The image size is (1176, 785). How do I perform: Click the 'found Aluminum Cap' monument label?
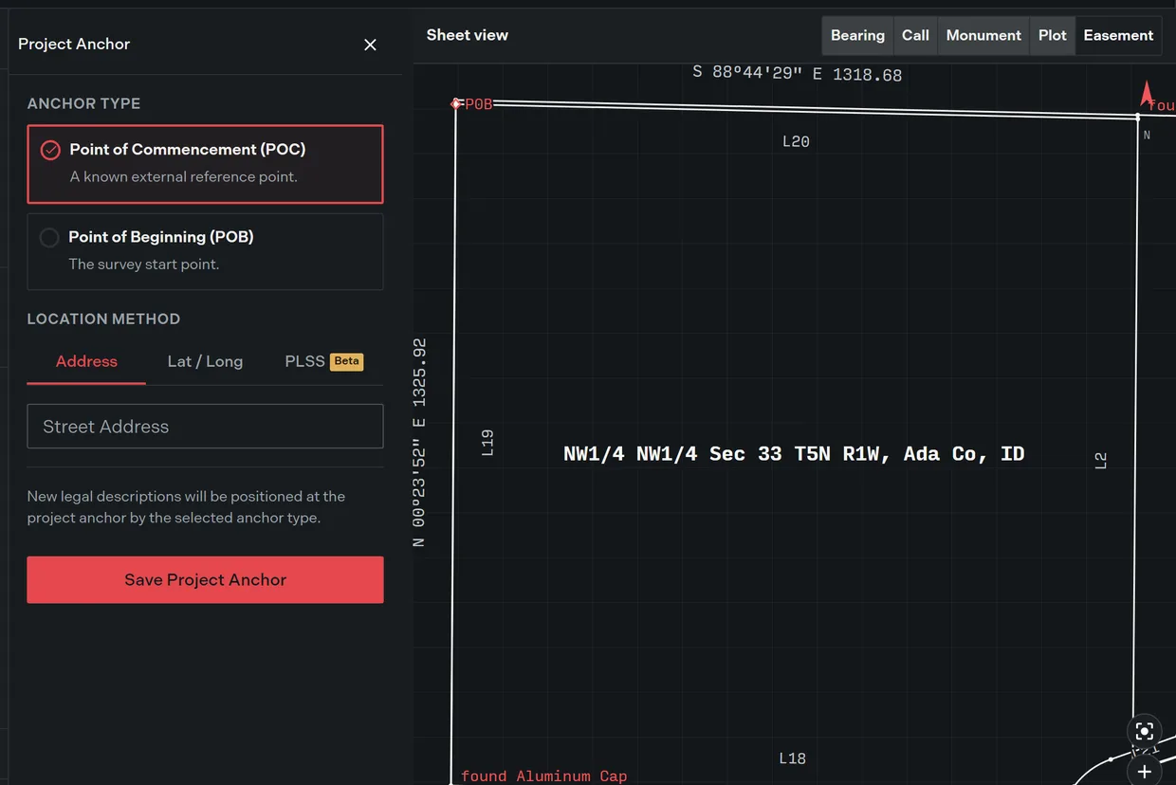(543, 776)
